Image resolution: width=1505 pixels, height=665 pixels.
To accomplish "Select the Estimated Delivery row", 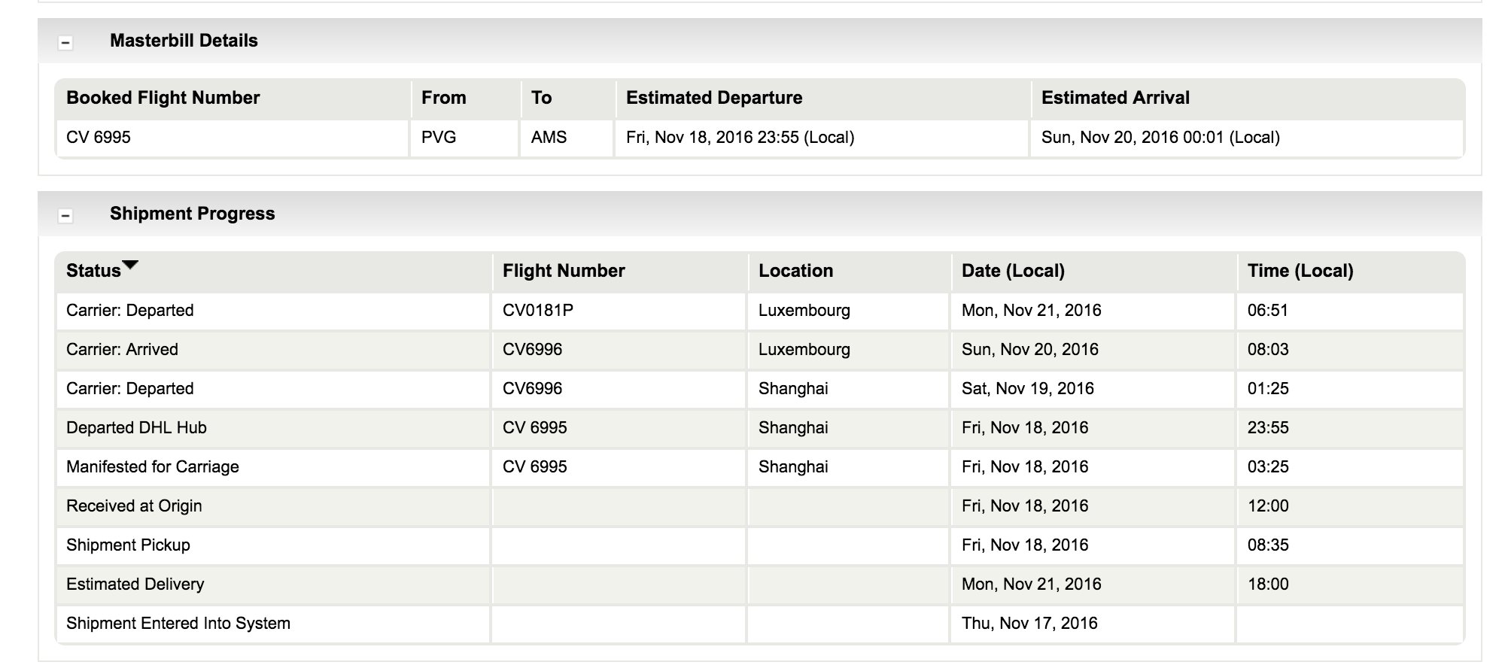I will tap(760, 585).
